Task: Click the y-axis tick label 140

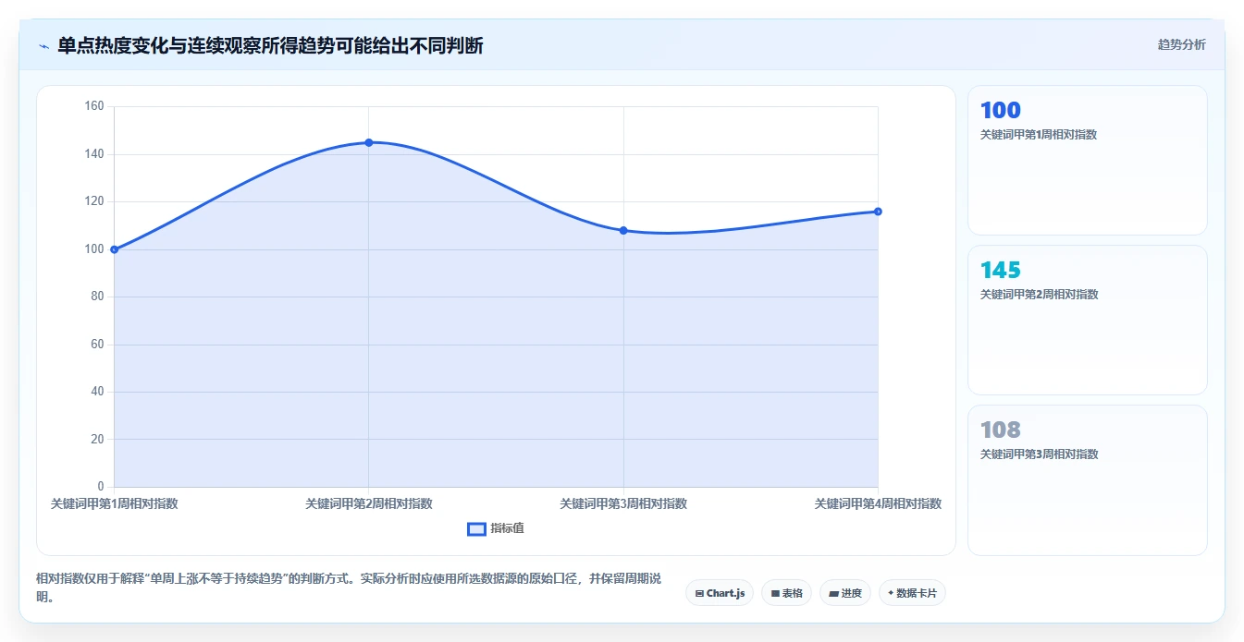Action: pos(93,154)
